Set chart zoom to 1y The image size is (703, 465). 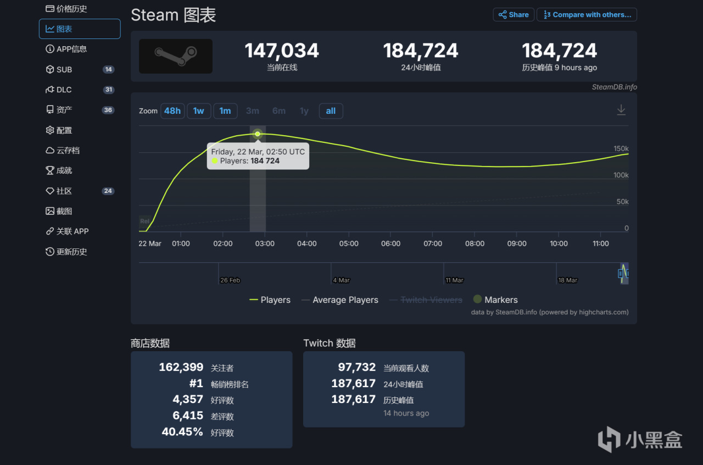coord(304,111)
